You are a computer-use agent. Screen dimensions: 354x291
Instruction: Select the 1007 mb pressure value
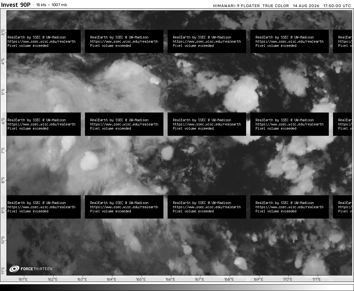pyautogui.click(x=59, y=5)
